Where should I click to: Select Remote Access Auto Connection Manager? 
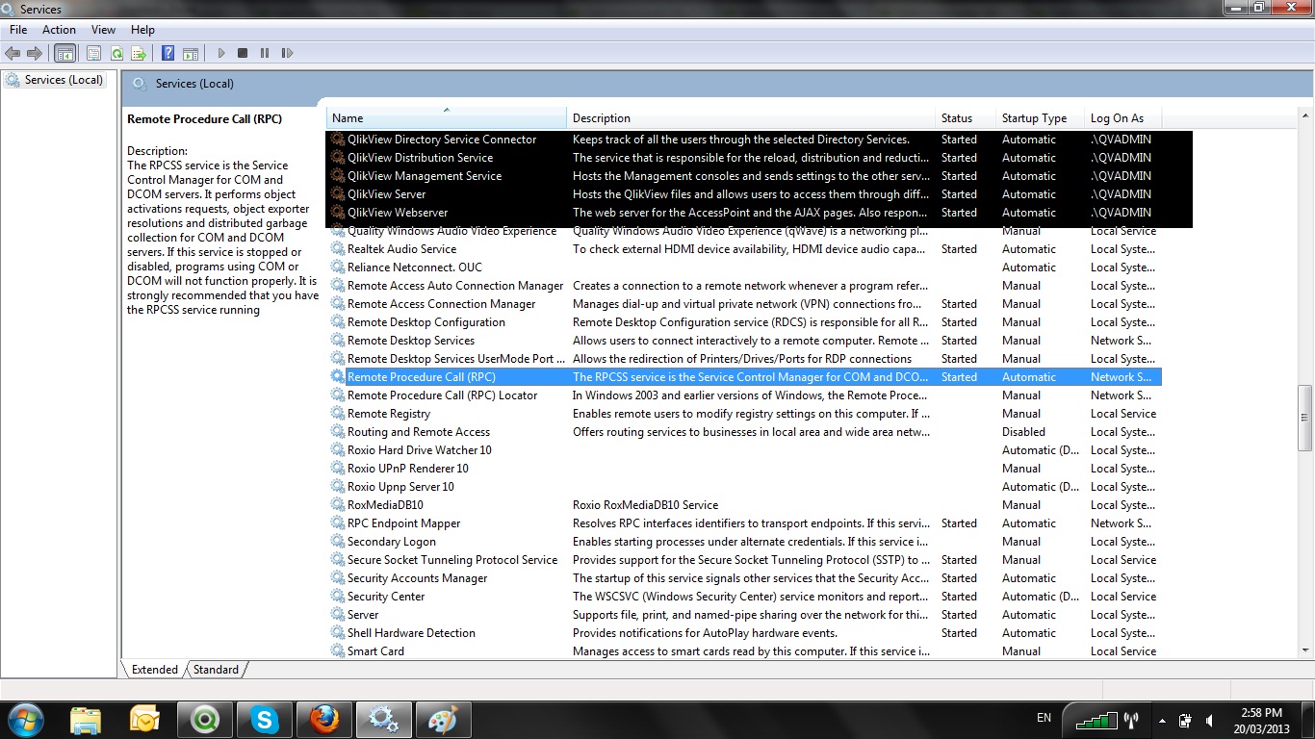744,286
